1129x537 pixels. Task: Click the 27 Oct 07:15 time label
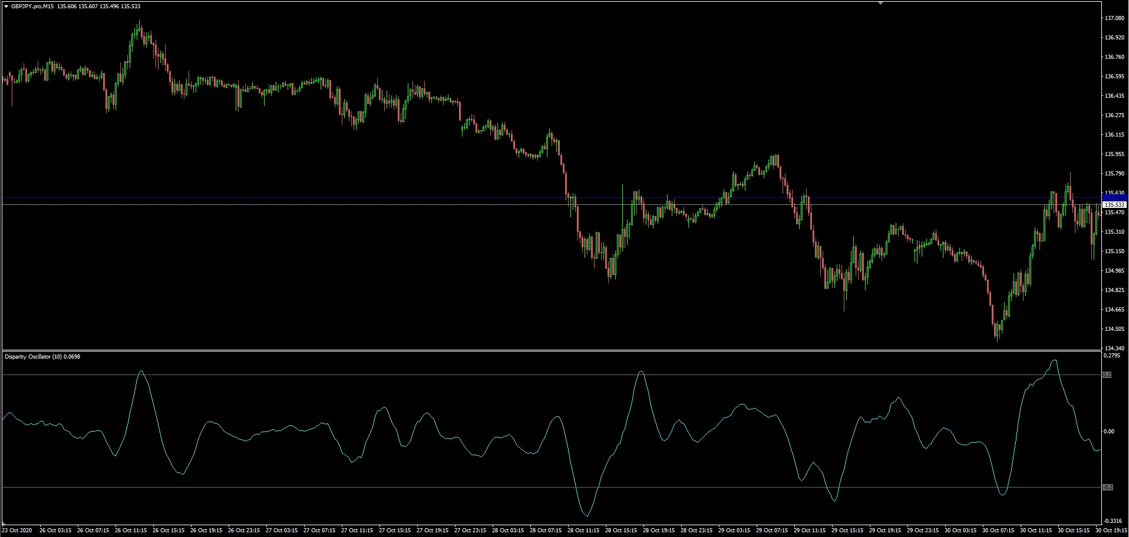pos(319,531)
